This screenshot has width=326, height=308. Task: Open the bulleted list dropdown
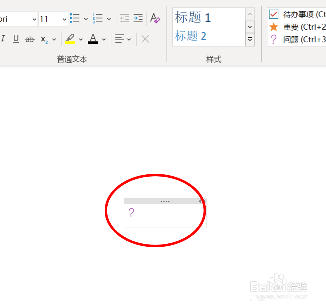[86, 18]
